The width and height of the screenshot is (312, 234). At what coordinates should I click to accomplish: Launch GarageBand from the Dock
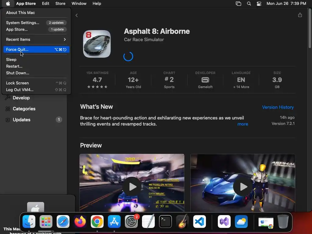click(x=182, y=222)
